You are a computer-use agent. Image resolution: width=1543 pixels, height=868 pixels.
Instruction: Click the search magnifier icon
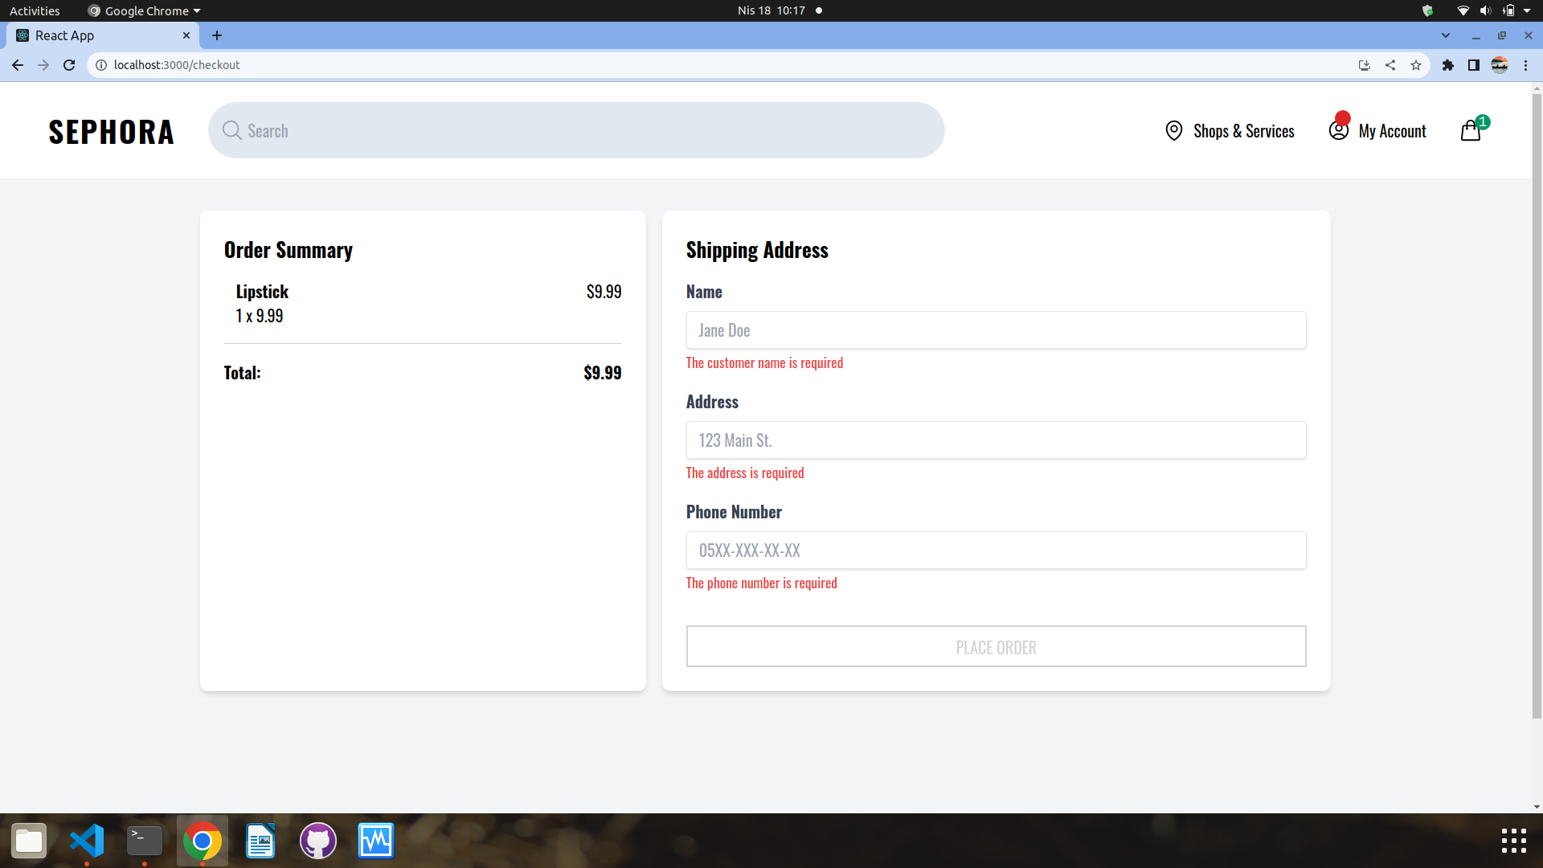coord(231,130)
